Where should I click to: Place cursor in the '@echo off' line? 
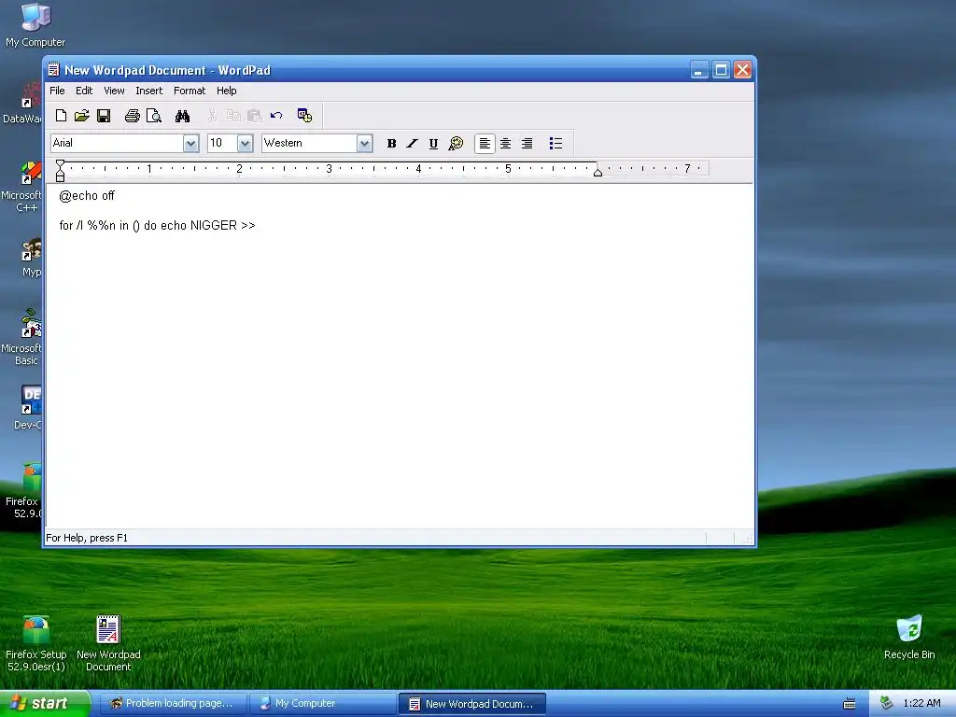click(x=87, y=196)
